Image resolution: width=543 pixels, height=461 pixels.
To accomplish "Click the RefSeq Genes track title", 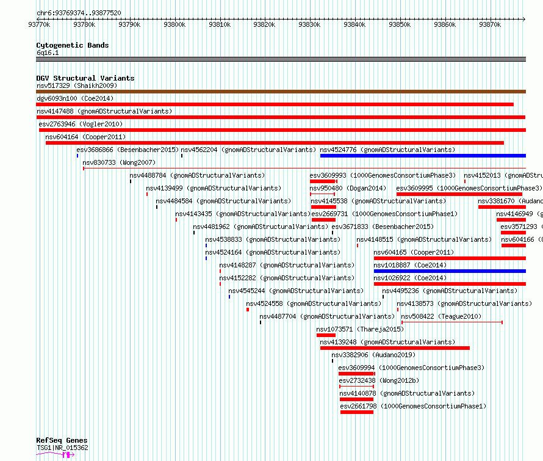I will pyautogui.click(x=62, y=440).
